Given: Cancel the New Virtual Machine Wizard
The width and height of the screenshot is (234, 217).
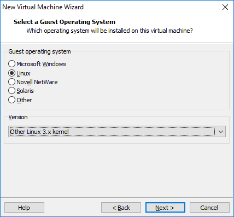Looking at the screenshot, I should (x=209, y=208).
